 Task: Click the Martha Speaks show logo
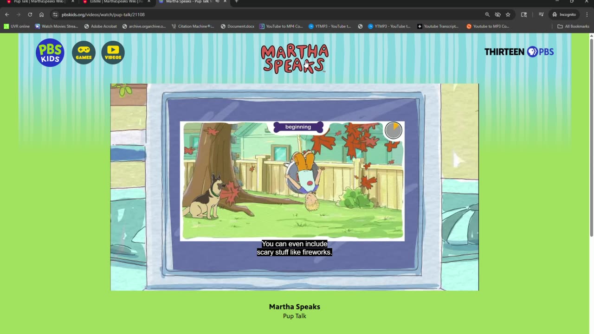295,58
